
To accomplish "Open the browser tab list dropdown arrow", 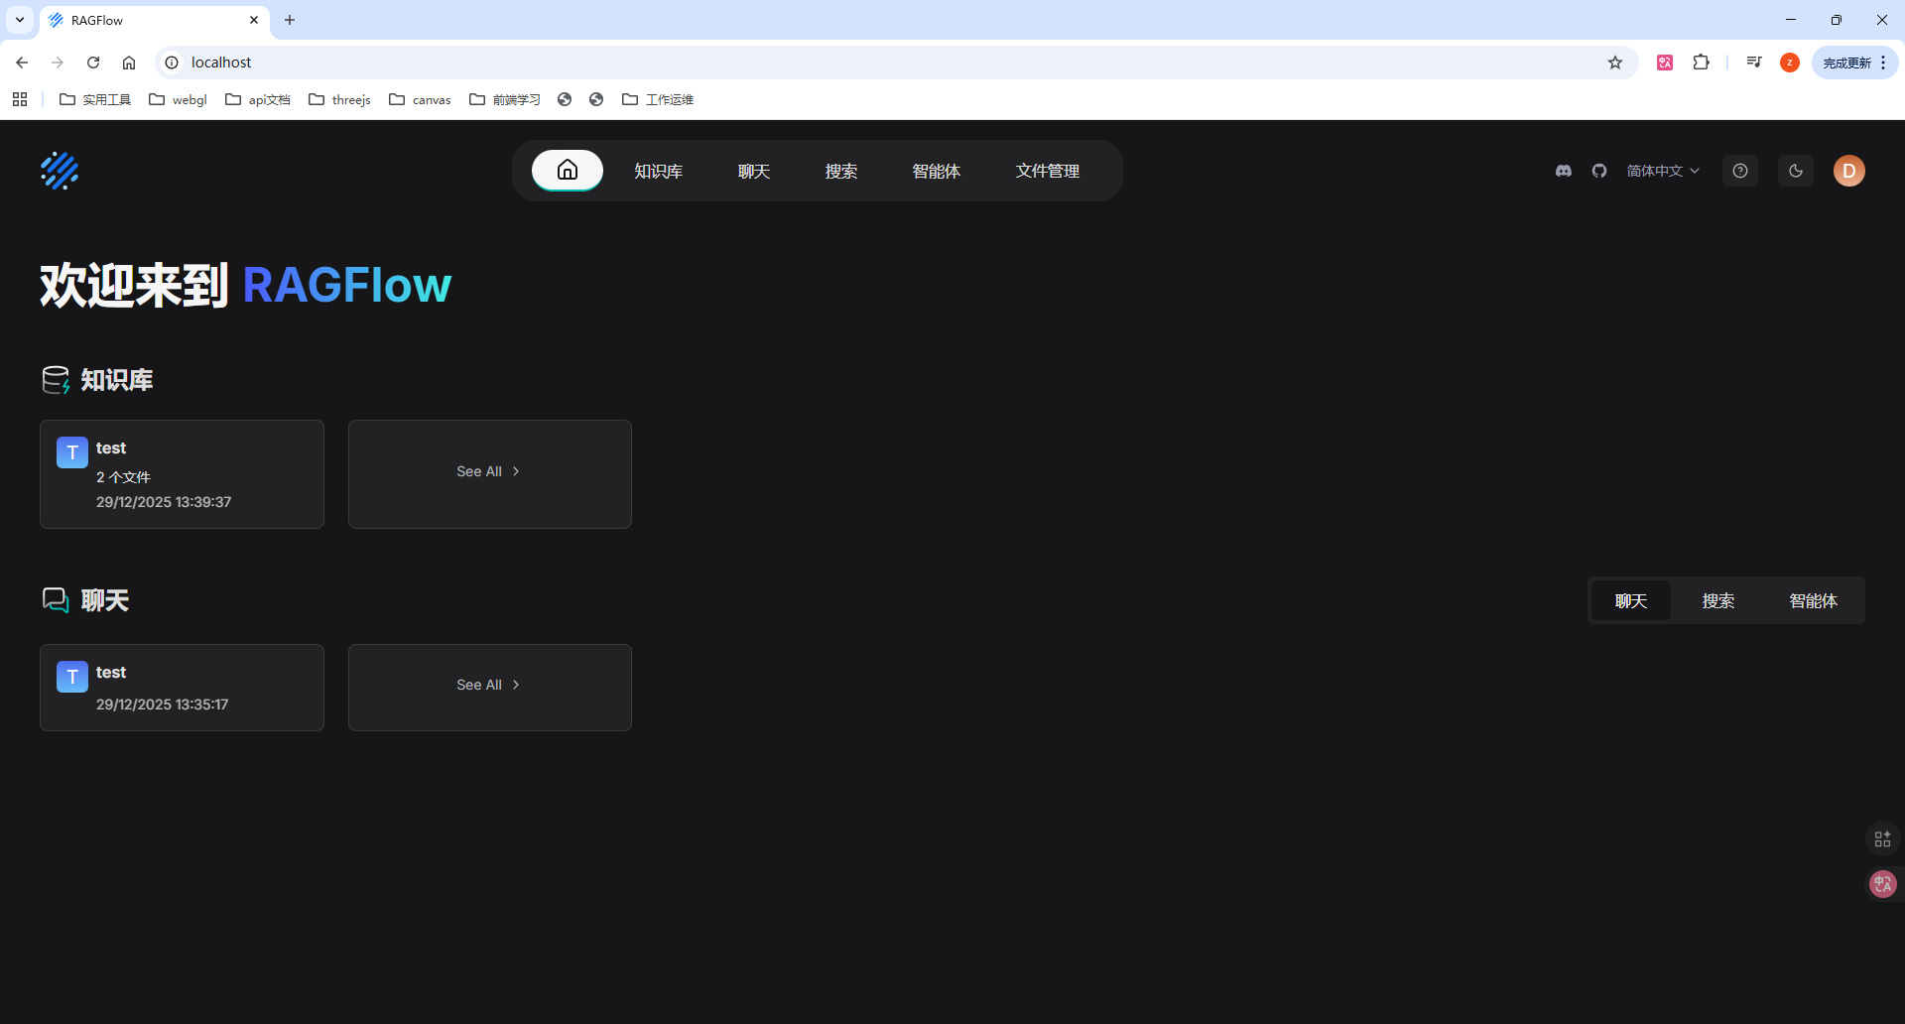I will pyautogui.click(x=20, y=20).
